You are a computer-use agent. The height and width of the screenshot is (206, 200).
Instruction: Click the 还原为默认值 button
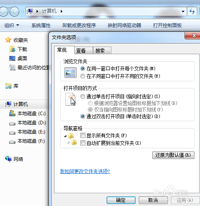tap(173, 155)
